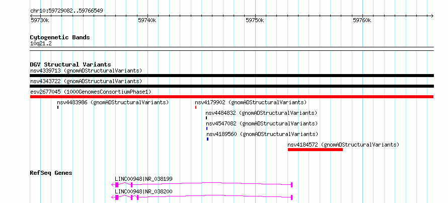Open nsv4484832 variant label

[x=261, y=113]
